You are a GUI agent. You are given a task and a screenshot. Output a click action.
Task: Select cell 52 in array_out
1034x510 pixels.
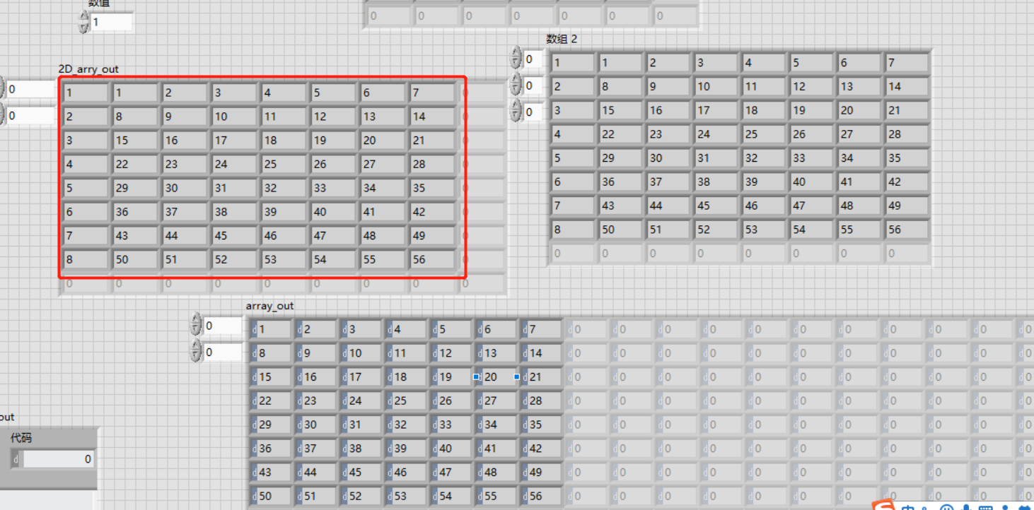pyautogui.click(x=361, y=496)
